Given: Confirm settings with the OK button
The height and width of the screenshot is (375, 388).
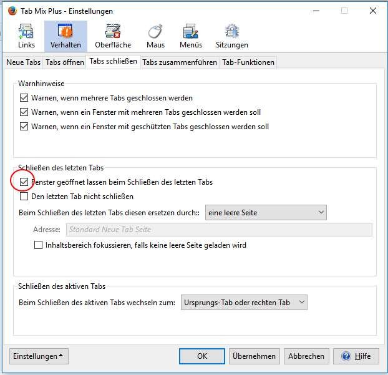Looking at the screenshot, I should pyautogui.click(x=202, y=356).
